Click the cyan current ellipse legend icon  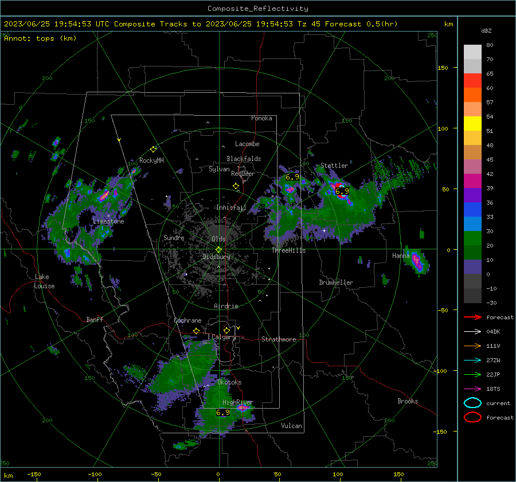pos(472,403)
